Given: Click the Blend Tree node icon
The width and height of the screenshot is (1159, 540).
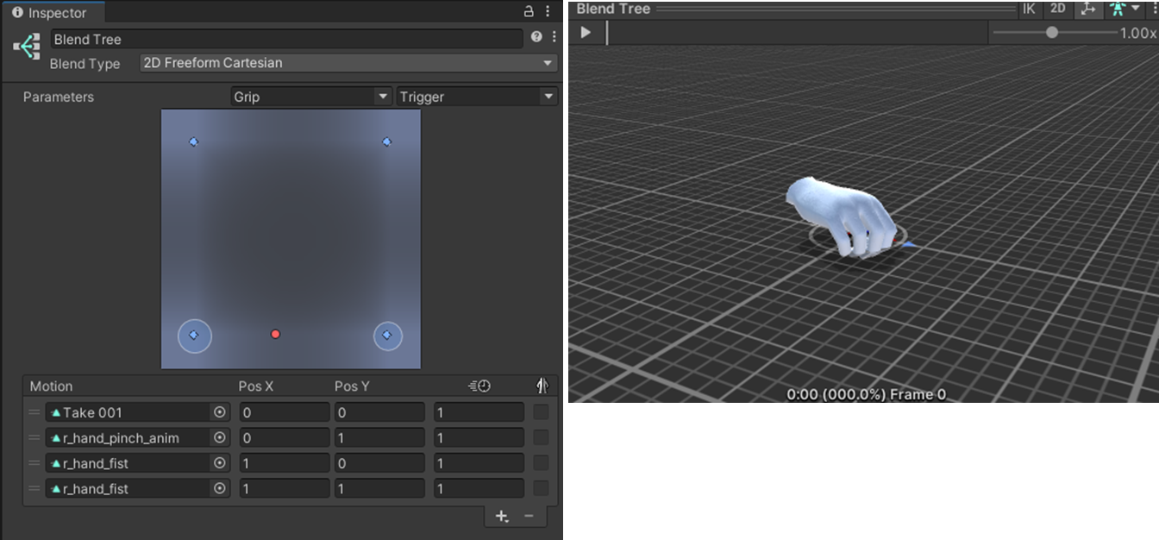Looking at the screenshot, I should point(27,47).
